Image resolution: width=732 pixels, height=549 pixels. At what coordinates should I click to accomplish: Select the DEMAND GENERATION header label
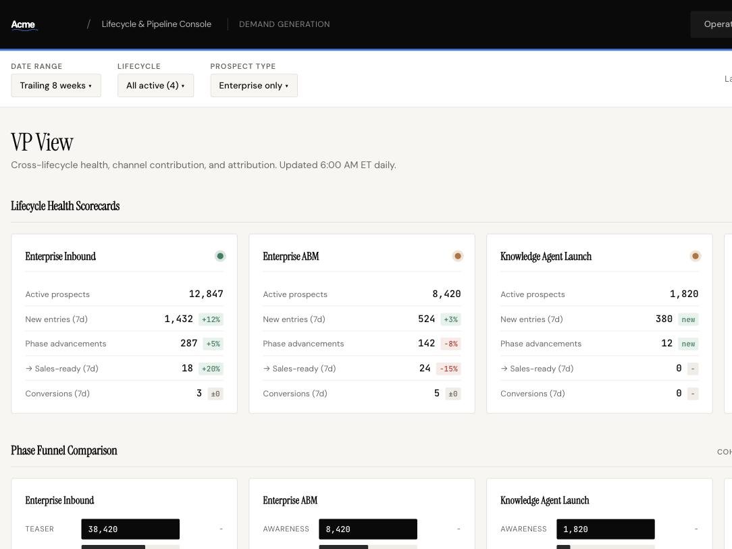pos(284,24)
